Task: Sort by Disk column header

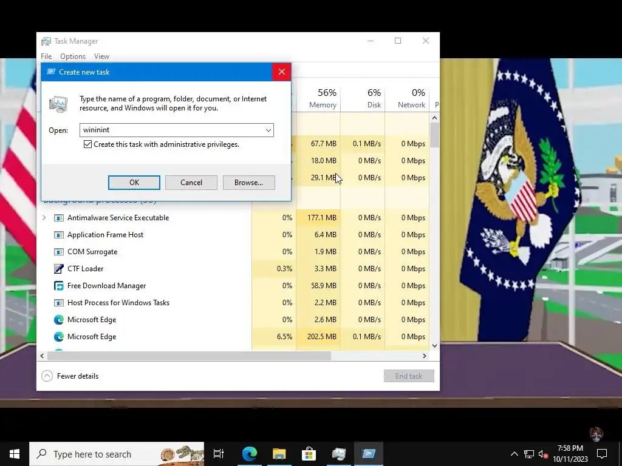Action: (x=363, y=98)
